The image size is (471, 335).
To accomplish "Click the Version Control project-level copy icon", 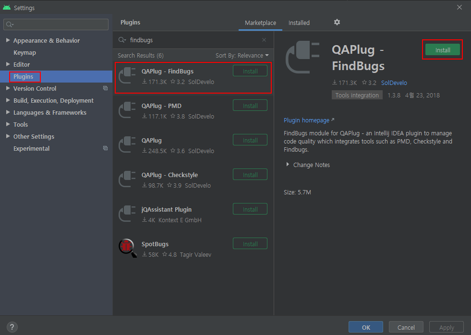I will [x=106, y=88].
